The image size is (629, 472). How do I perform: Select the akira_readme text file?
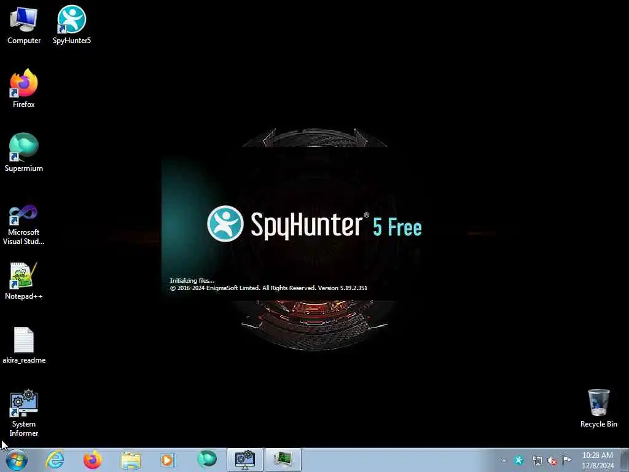click(x=24, y=345)
